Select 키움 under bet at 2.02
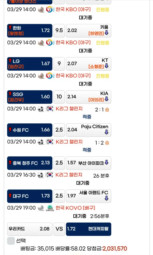 point(89,31)
